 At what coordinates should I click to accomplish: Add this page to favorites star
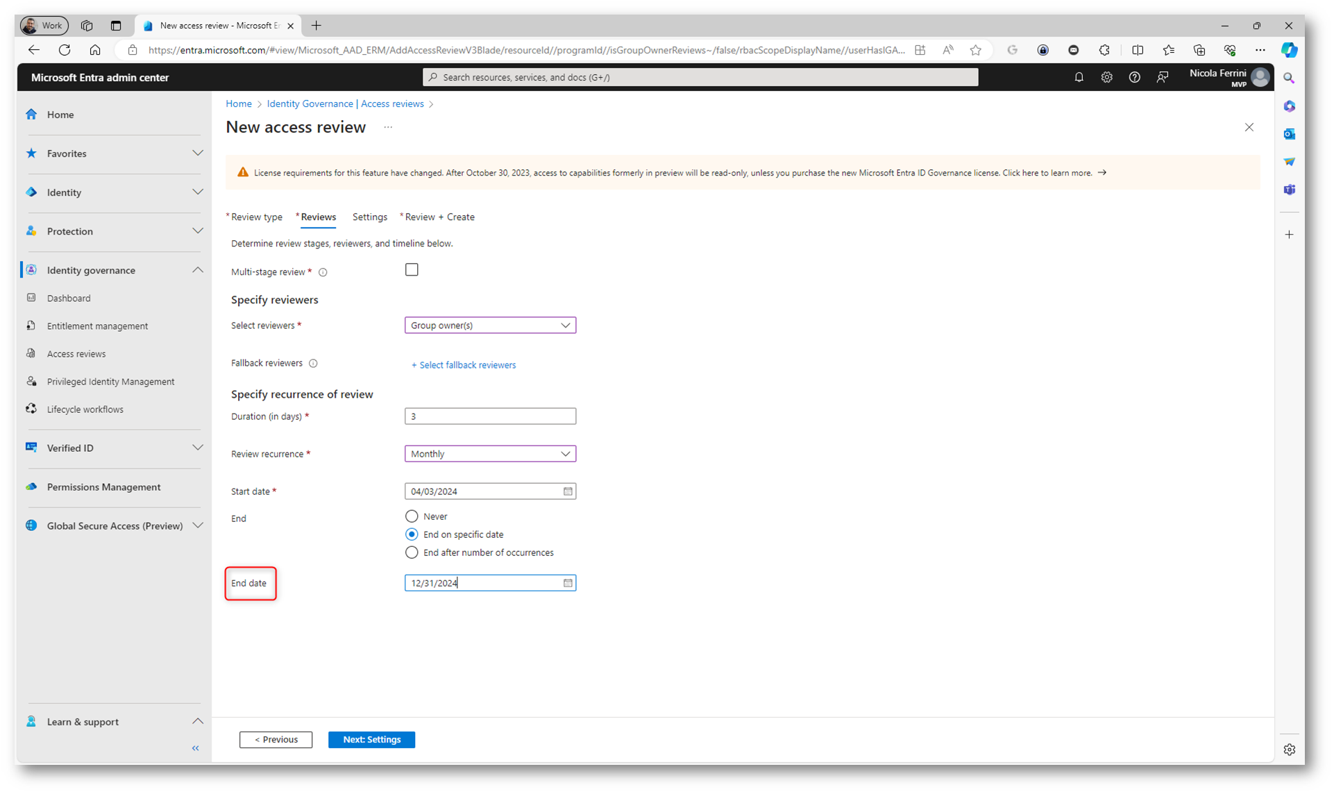pos(976,50)
